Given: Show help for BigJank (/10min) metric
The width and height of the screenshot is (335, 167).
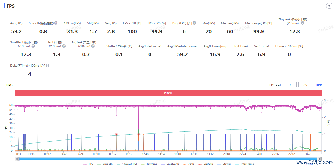Looking at the screenshot, I should [x=93, y=46].
